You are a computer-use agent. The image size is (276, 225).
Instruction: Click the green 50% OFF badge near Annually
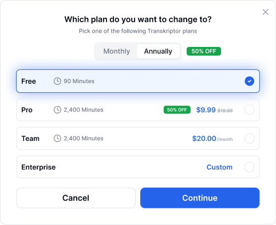[204, 52]
